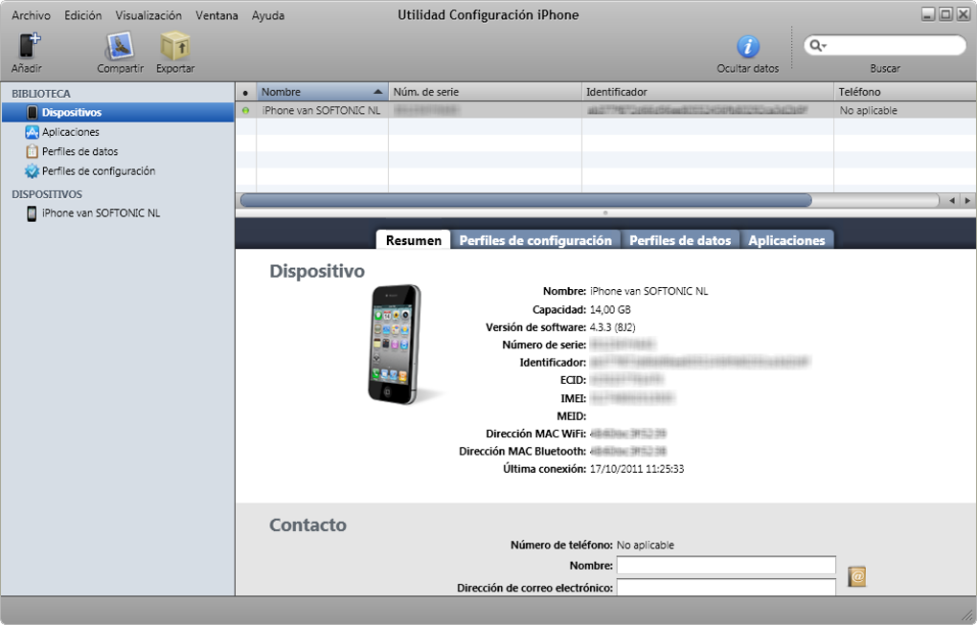Screen dimensions: 977x625
Task: Click the Añadir device icon
Action: tap(29, 45)
